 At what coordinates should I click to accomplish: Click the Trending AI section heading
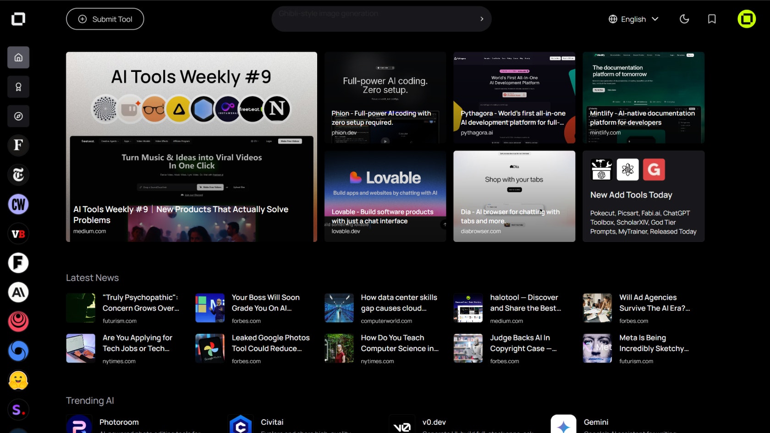90,400
